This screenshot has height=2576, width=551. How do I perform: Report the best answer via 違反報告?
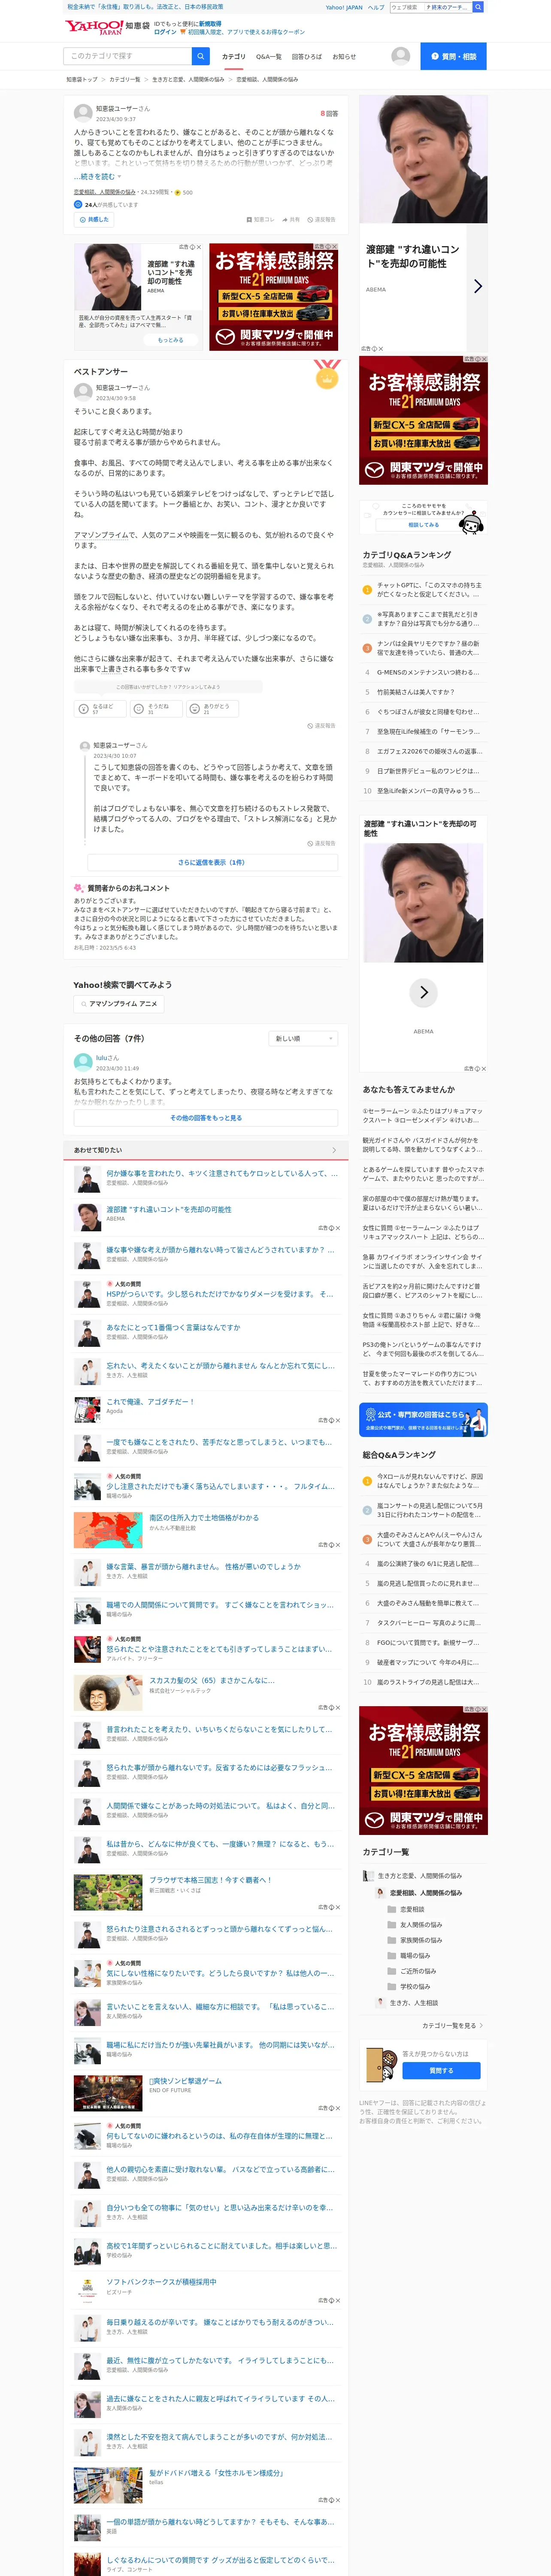pos(321,726)
